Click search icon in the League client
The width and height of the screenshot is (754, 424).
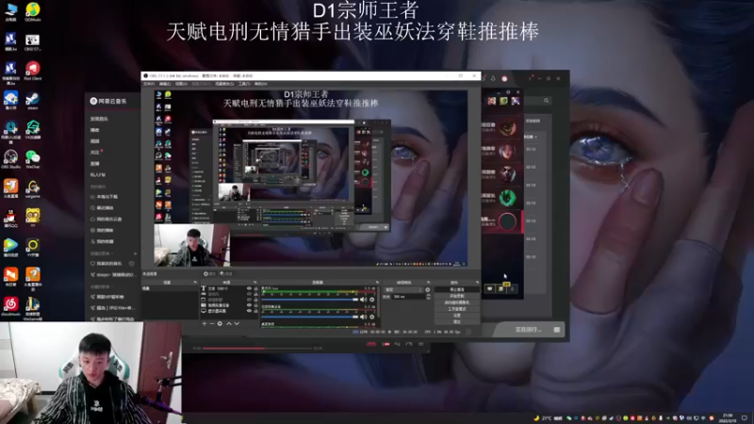(x=547, y=101)
